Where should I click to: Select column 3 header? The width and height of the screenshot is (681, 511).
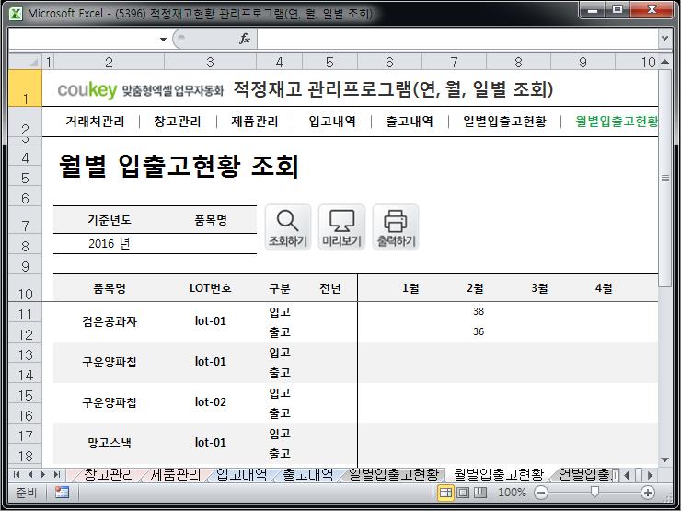pos(210,62)
